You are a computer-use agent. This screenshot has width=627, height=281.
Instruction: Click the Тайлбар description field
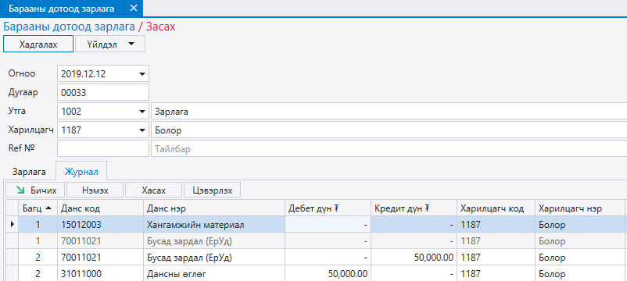[x=389, y=149]
